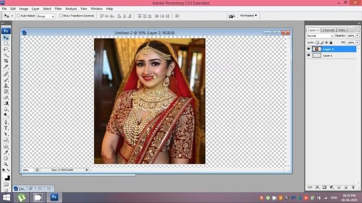Click the Delete layer trash icon
Viewport: 362px width, 203px height.
pos(353,187)
